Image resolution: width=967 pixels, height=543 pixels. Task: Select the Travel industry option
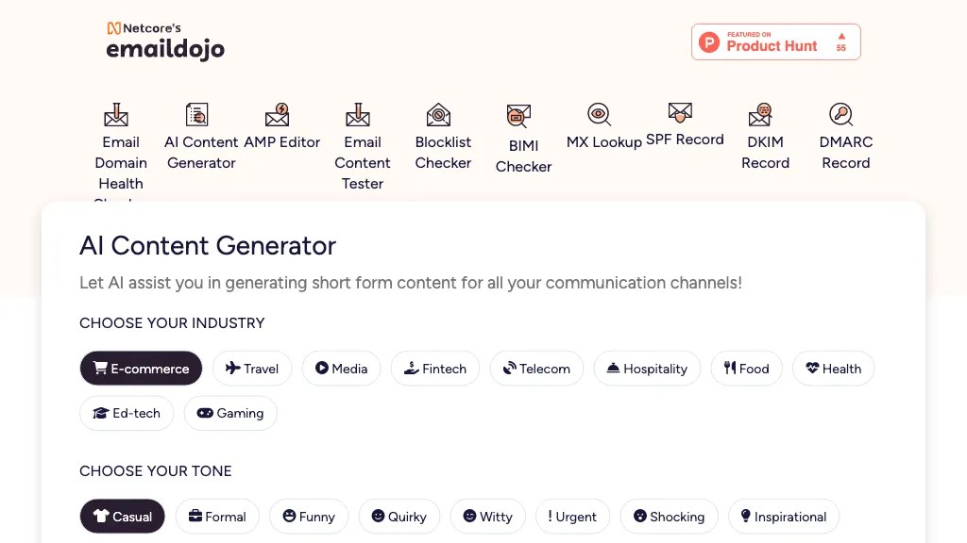pyautogui.click(x=252, y=369)
